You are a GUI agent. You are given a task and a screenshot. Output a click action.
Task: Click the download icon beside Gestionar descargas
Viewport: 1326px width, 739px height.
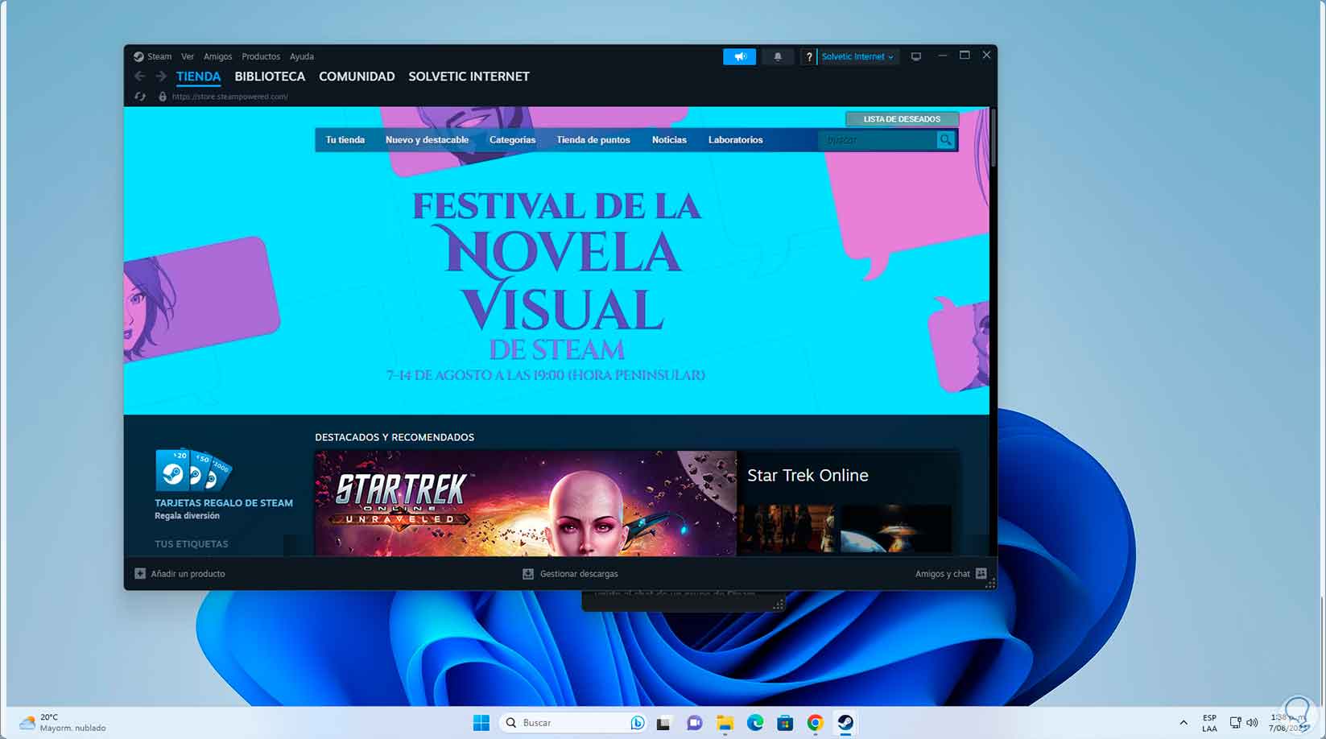(x=528, y=574)
